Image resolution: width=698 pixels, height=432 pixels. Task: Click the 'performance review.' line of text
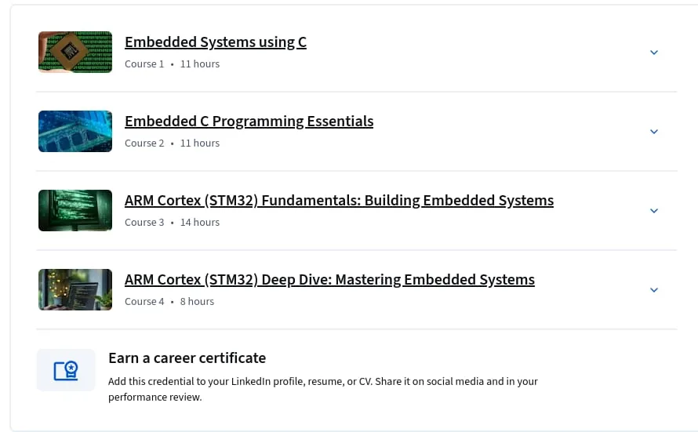pos(155,397)
